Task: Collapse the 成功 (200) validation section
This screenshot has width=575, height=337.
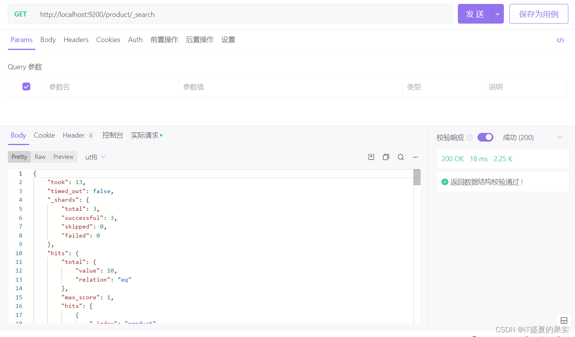Action: [x=560, y=137]
